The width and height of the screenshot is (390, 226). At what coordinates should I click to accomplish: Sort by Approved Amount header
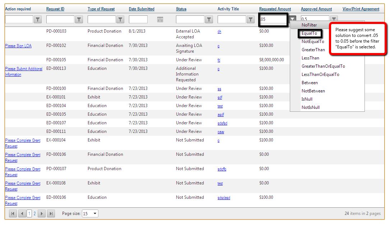tap(316, 9)
